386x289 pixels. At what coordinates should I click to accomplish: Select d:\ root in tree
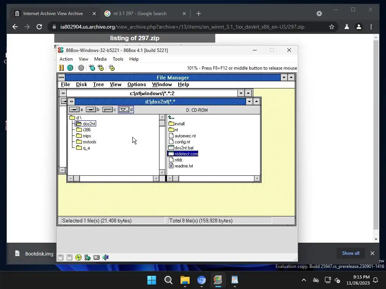coord(75,118)
